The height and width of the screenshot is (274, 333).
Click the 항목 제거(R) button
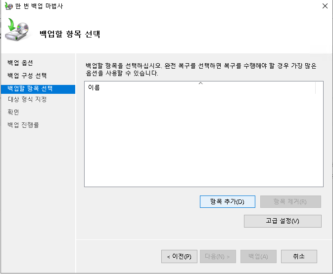290,201
